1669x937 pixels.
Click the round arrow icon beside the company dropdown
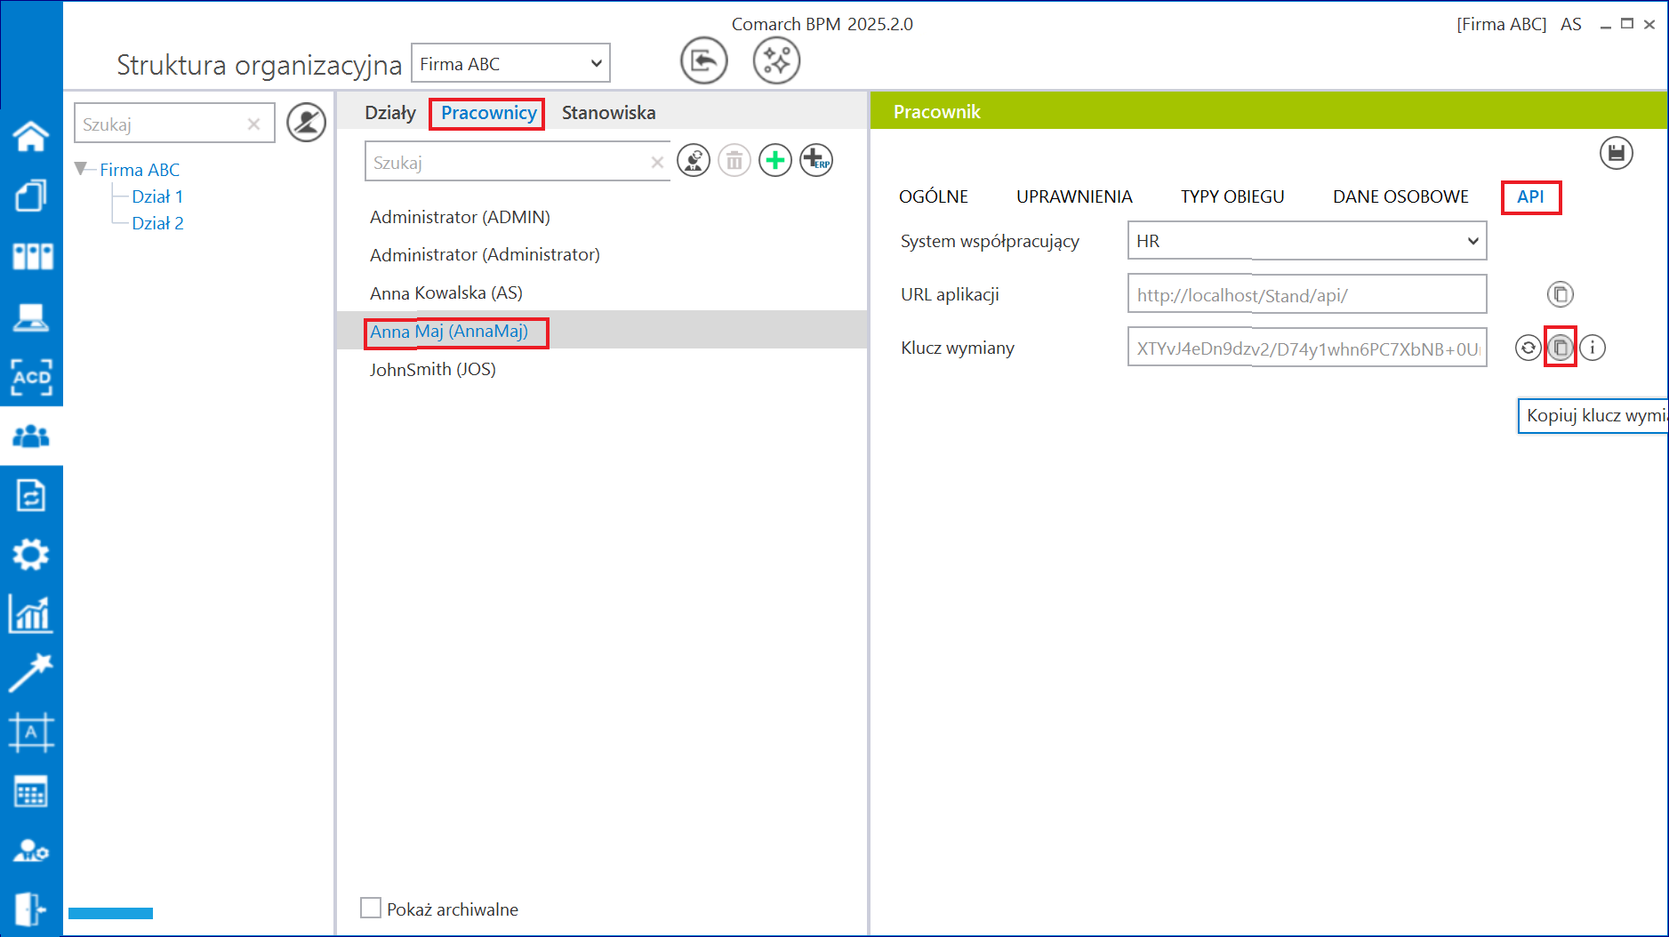pos(703,61)
